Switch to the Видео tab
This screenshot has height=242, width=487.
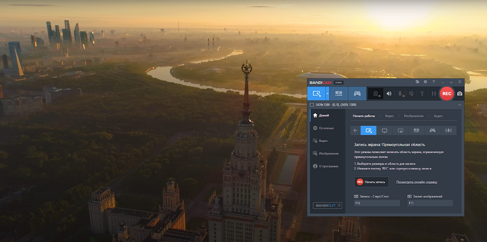(x=390, y=116)
